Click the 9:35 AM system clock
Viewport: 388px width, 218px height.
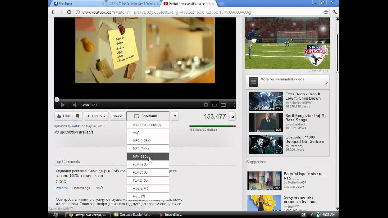point(329,215)
